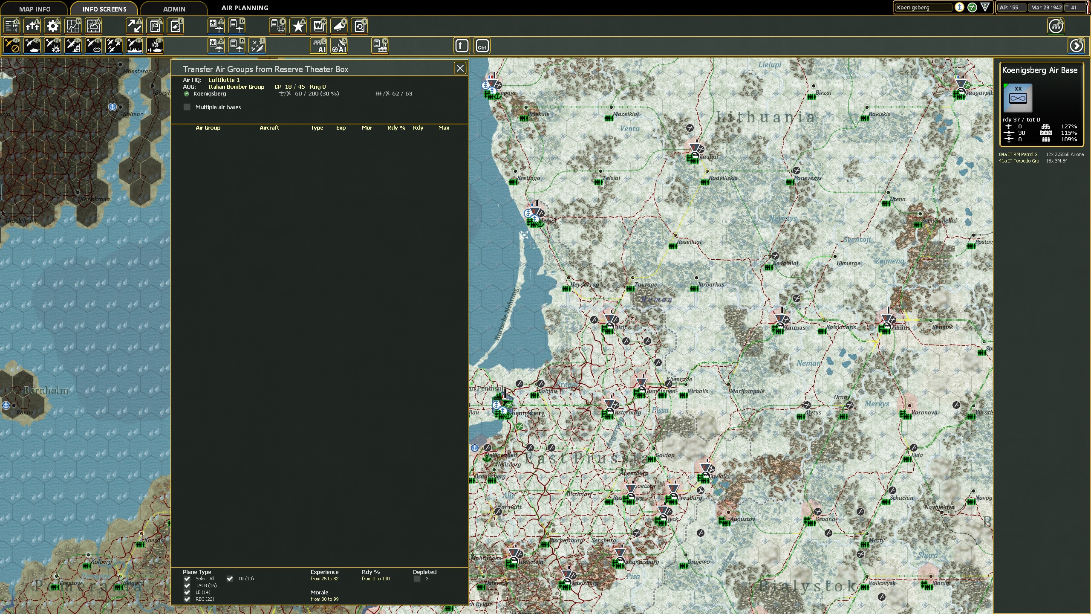Click the F12 end phase arrow button
Viewport: 1091px width, 614px height.
(1077, 46)
